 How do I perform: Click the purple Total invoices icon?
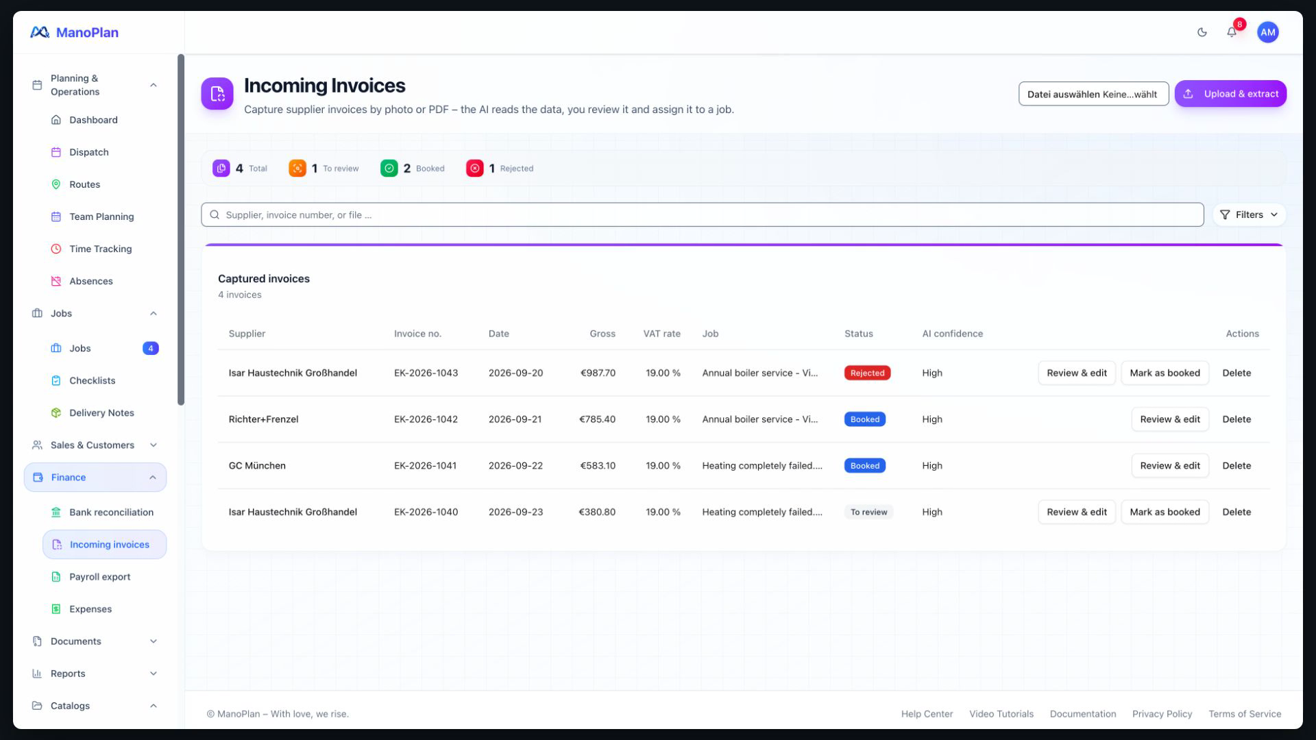[221, 168]
